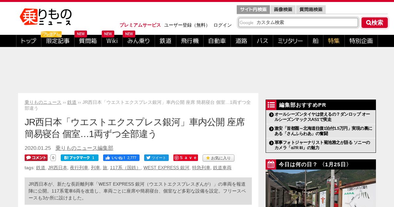Focus the Google カスタム検索 input field
Image resolution: width=394 pixels, height=207 pixels.
[298, 22]
